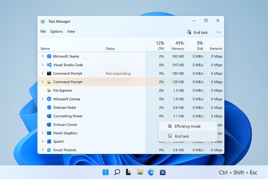
Task: Click the File Explorer row icon
Action: point(49,90)
